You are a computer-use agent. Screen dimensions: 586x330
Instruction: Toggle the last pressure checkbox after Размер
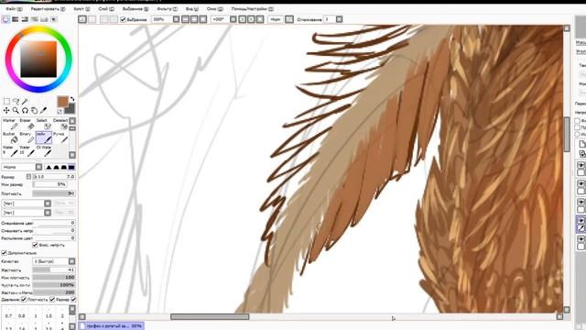(73, 300)
